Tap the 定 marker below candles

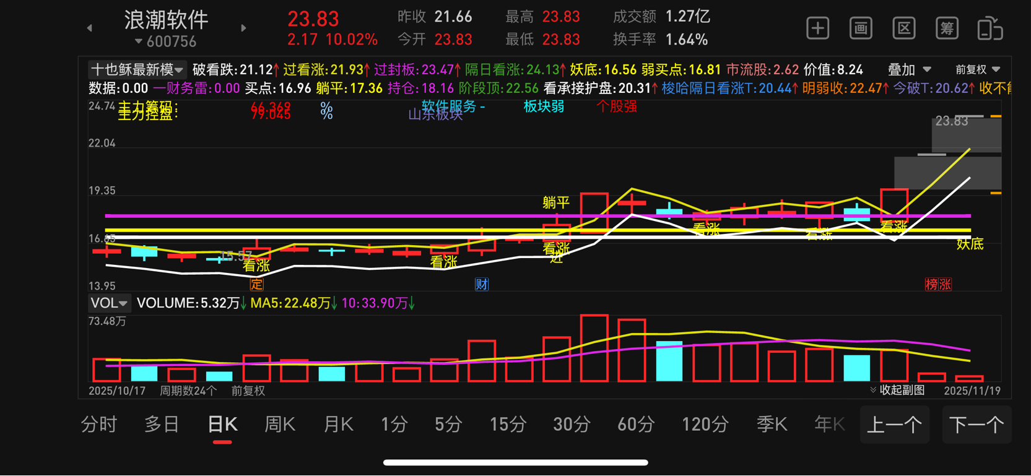[x=256, y=284]
